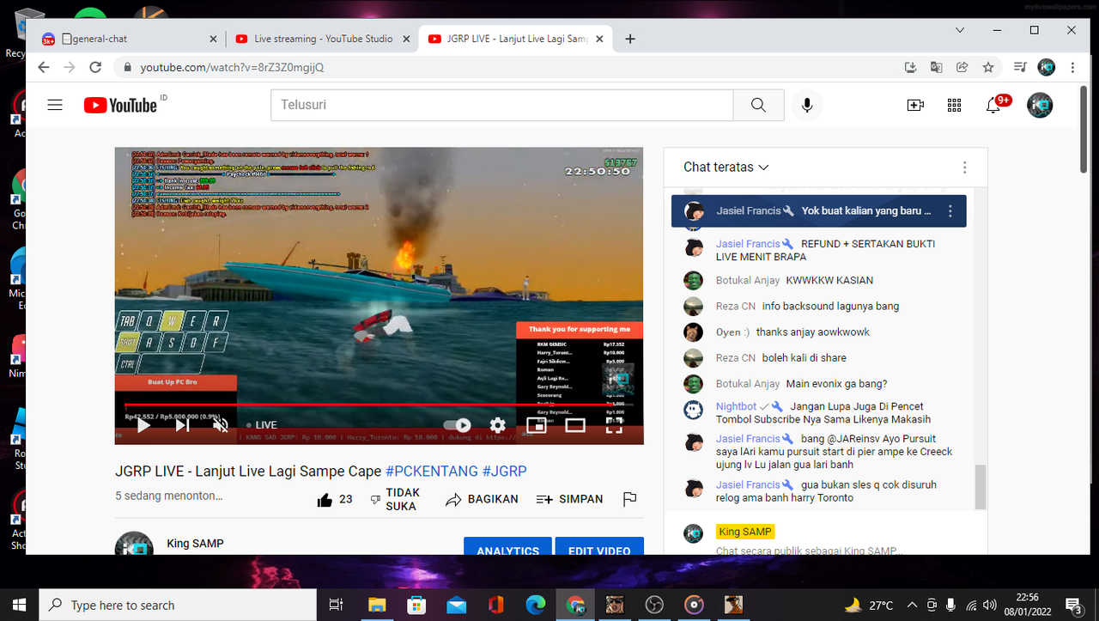Expand the Chat teratas dropdown

click(726, 167)
